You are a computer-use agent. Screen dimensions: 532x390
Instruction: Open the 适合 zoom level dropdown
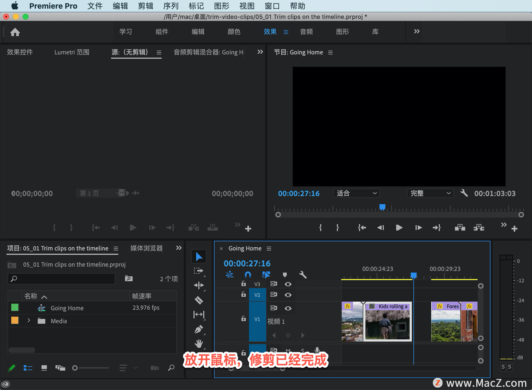coord(356,193)
